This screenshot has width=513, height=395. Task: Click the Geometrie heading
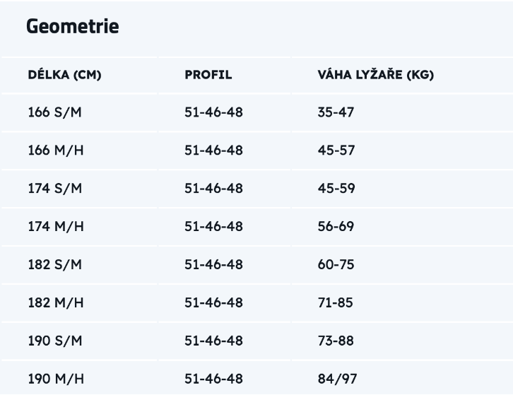tap(72, 27)
